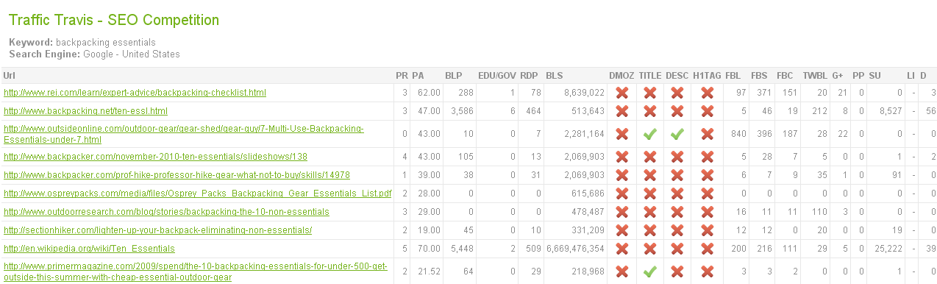Click red DMOZ cross in ospreypacks row
This screenshot has height=284, width=937.
point(621,194)
